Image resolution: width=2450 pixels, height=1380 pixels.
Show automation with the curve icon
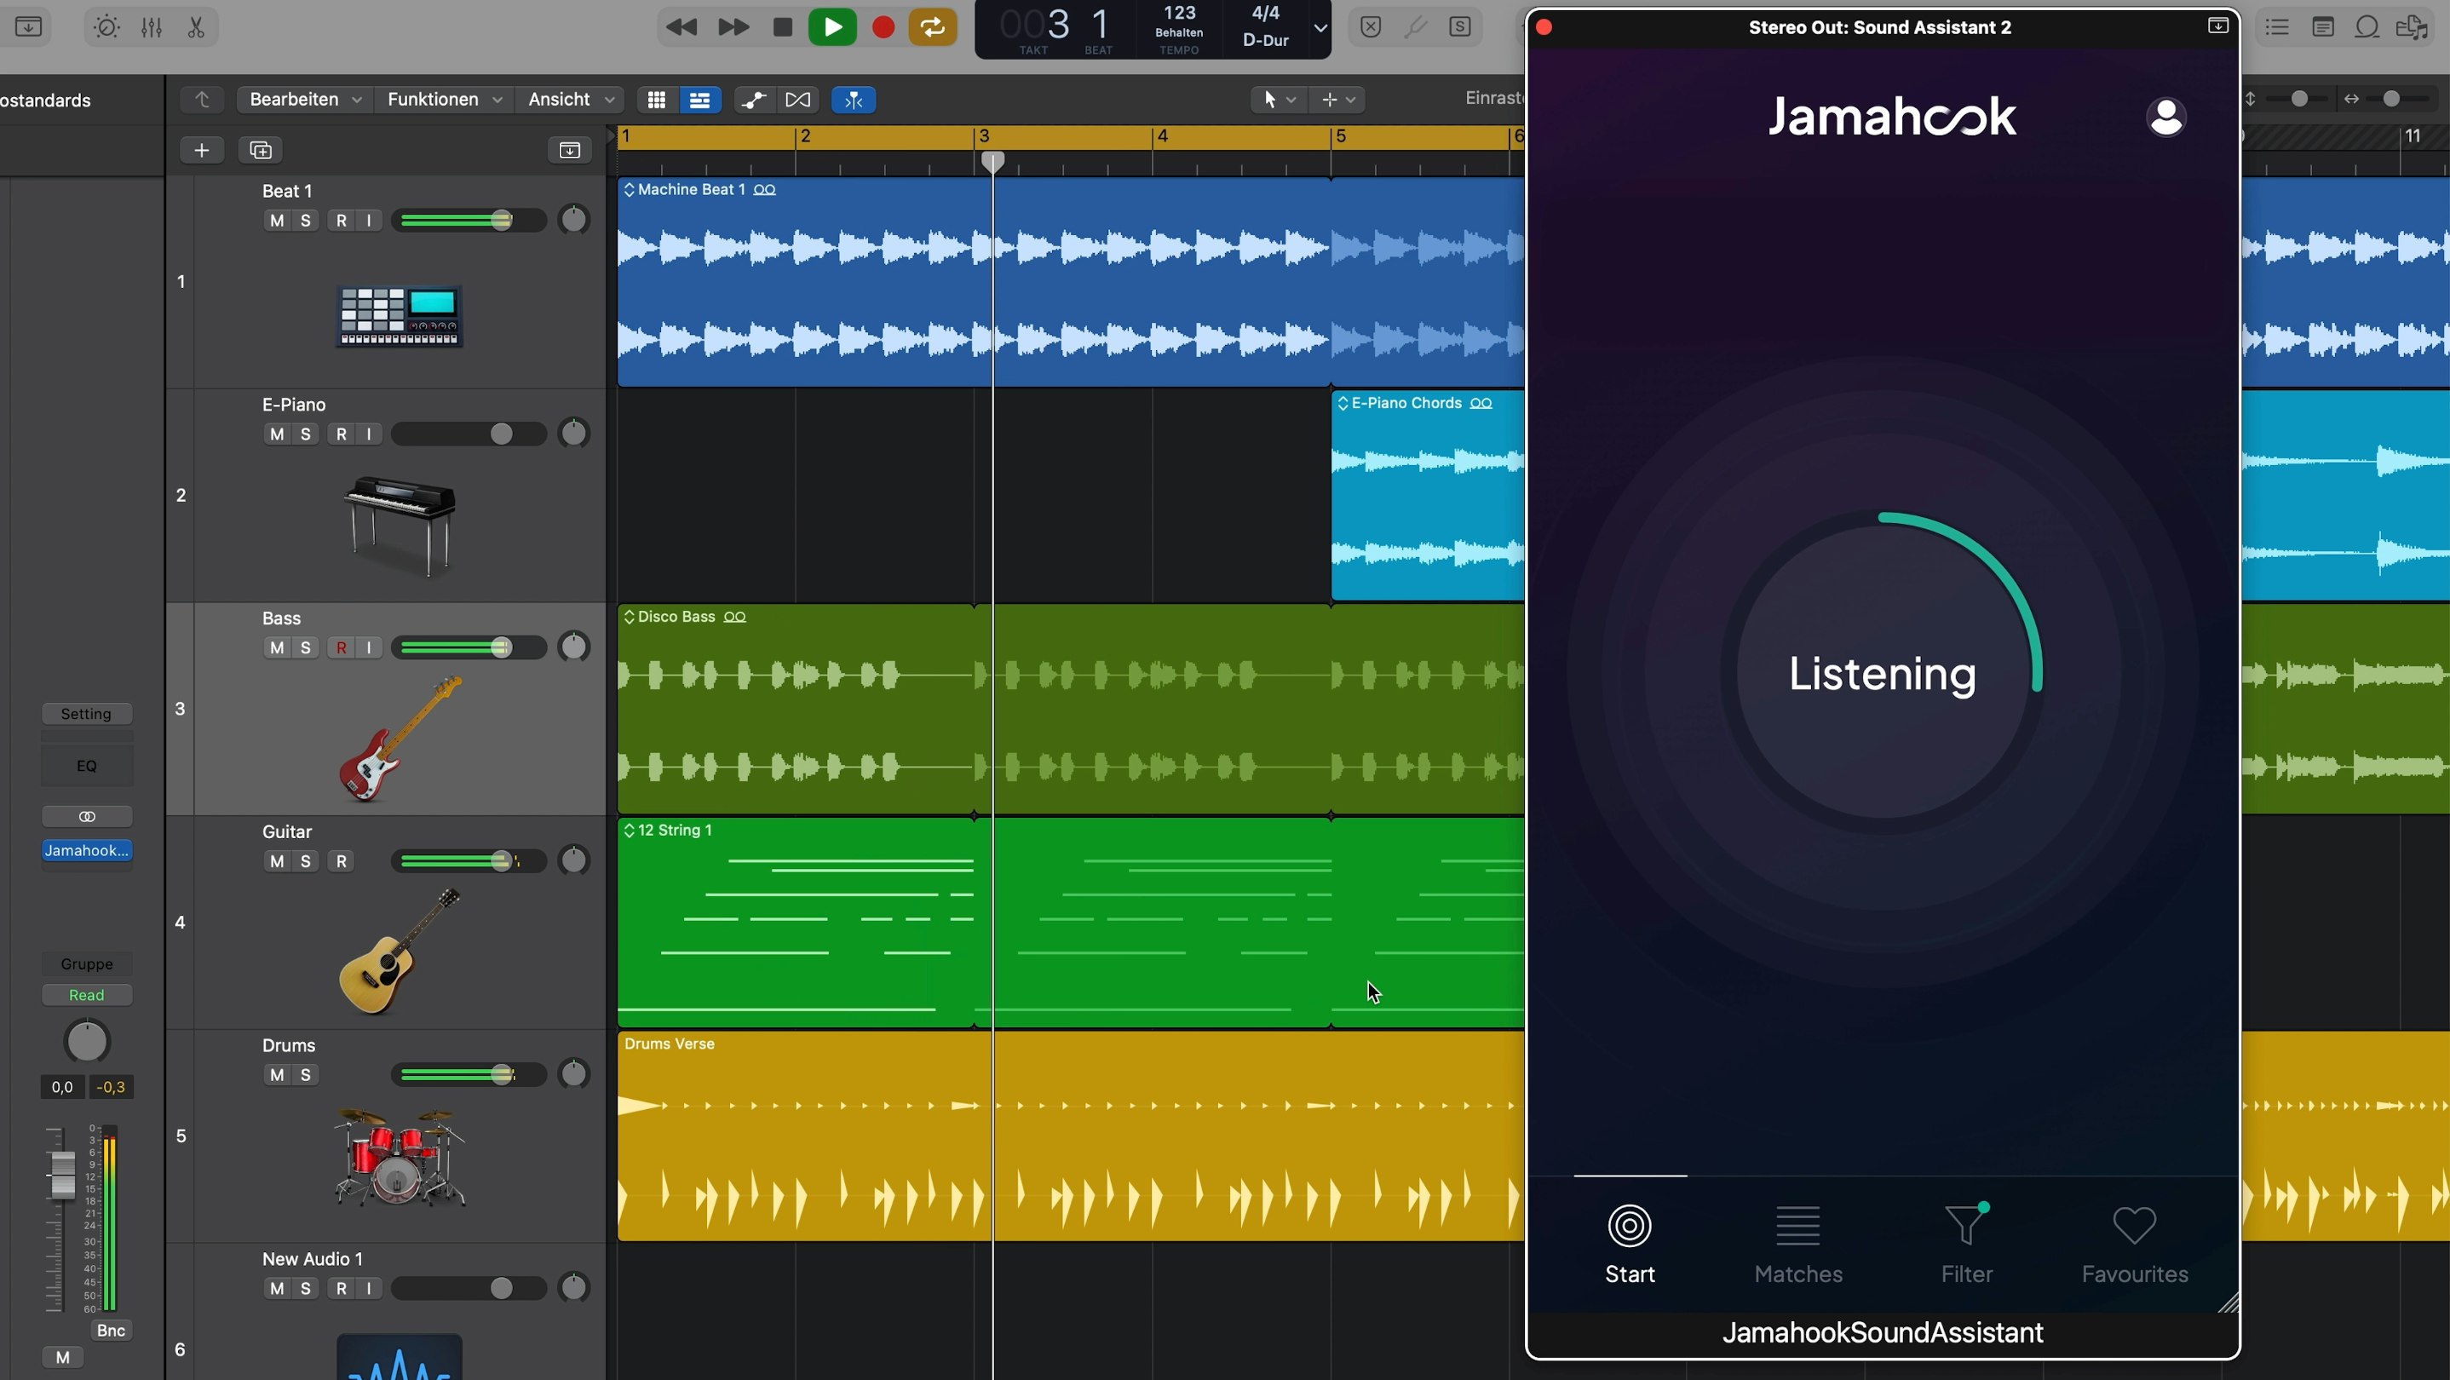tap(753, 100)
